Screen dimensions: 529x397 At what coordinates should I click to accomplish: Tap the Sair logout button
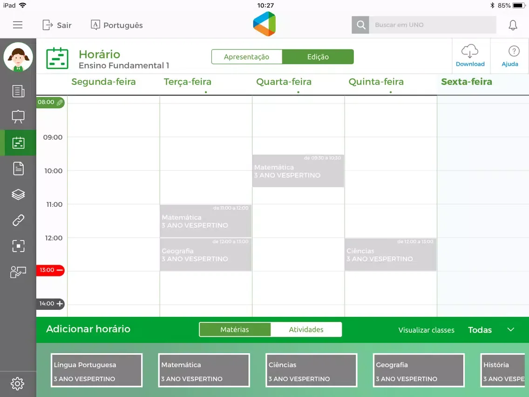[x=57, y=25]
